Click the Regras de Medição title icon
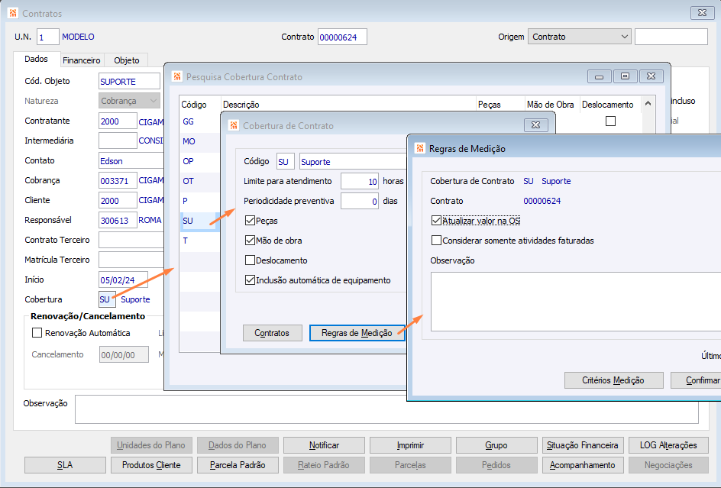 click(419, 149)
